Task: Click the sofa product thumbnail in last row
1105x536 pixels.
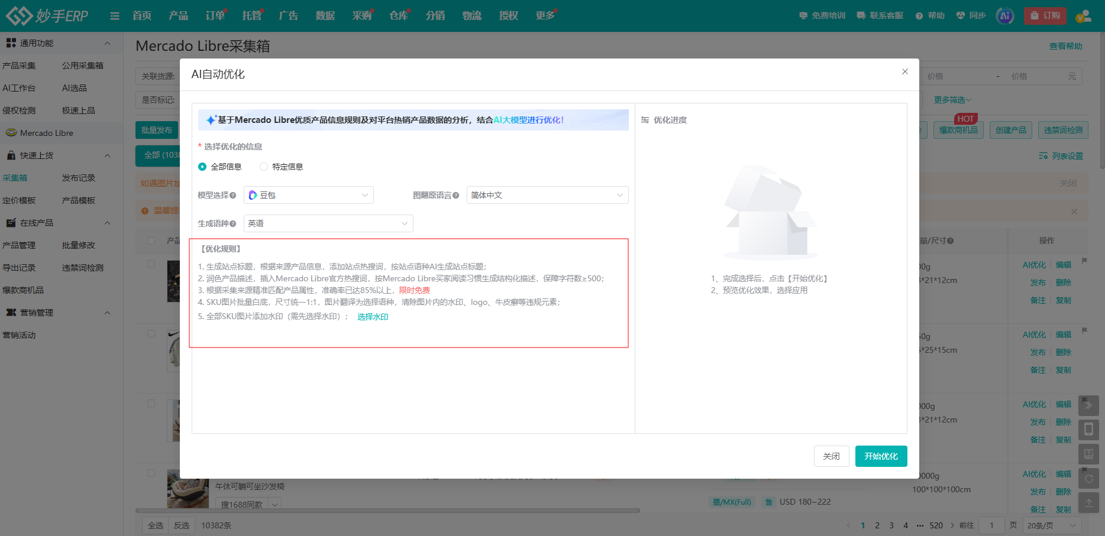Action: point(188,489)
